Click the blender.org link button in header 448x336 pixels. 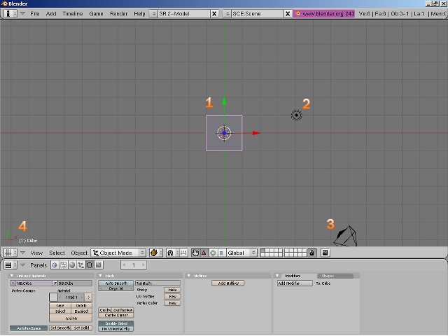click(x=324, y=13)
